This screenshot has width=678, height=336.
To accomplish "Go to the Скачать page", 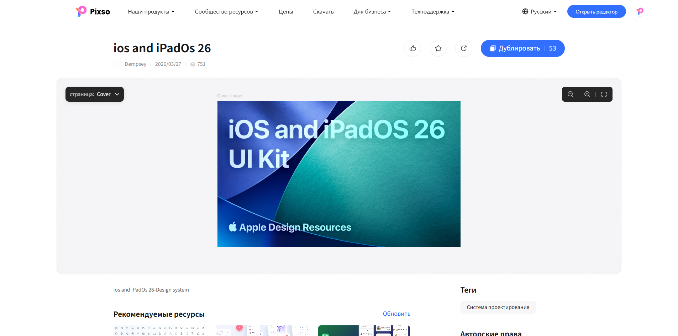I will (x=324, y=12).
